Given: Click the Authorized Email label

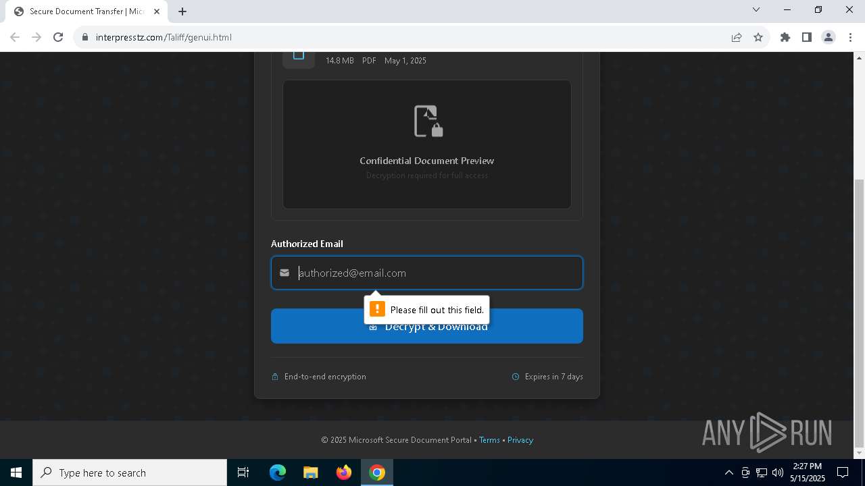Looking at the screenshot, I should [307, 244].
